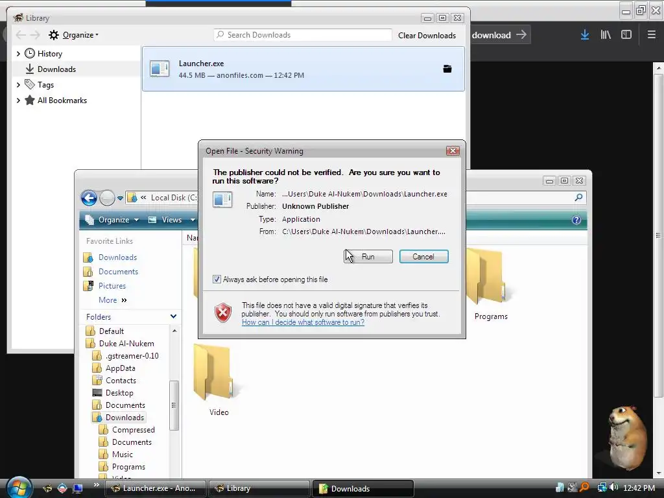
Task: Open the Programs folder icon in file pane
Action: 486,278
